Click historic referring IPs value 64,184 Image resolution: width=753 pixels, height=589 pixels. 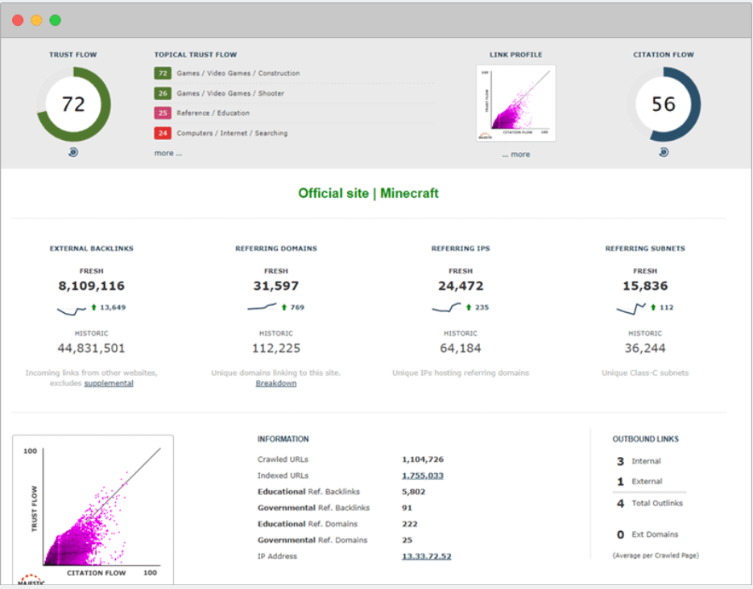point(461,348)
